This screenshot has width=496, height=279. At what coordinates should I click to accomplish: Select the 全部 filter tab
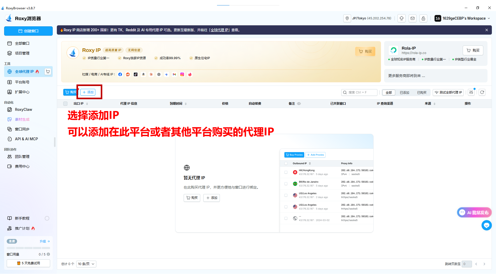(x=389, y=92)
